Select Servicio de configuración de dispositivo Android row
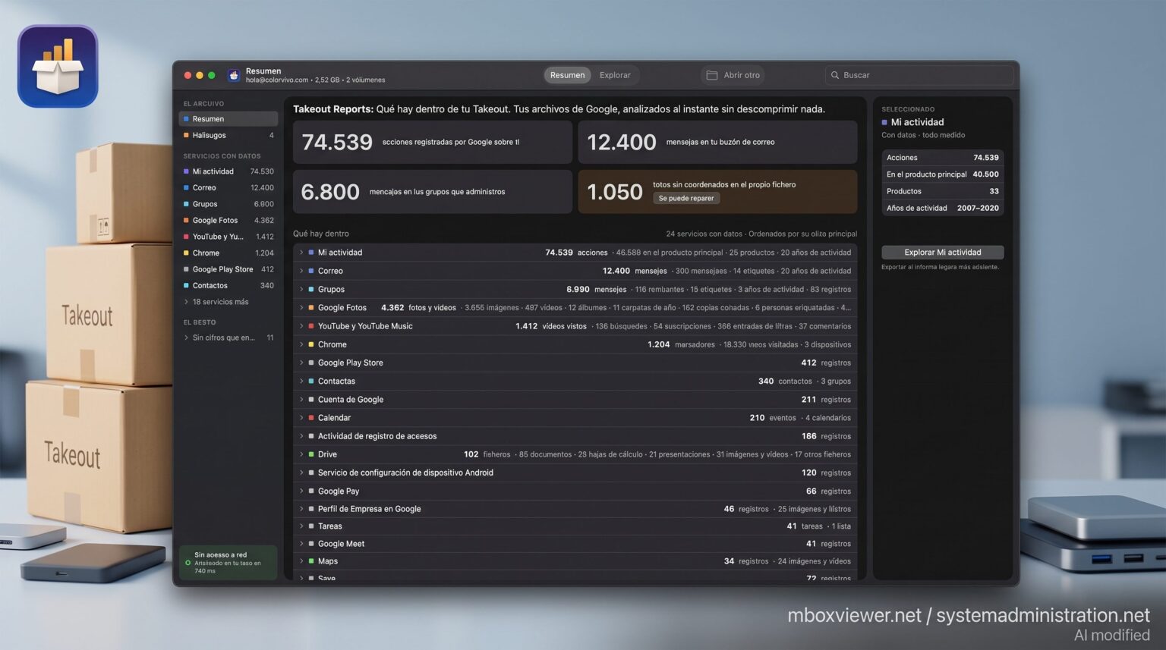The width and height of the screenshot is (1166, 650). pos(575,473)
